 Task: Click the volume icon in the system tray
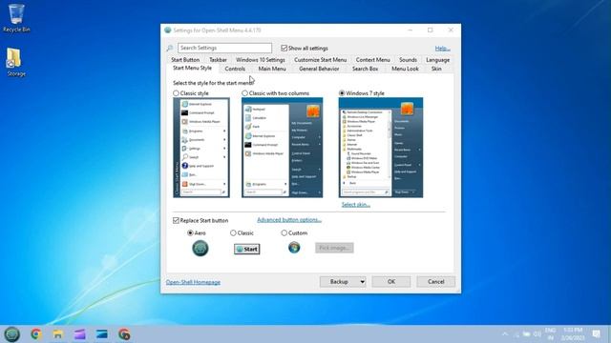(537, 334)
